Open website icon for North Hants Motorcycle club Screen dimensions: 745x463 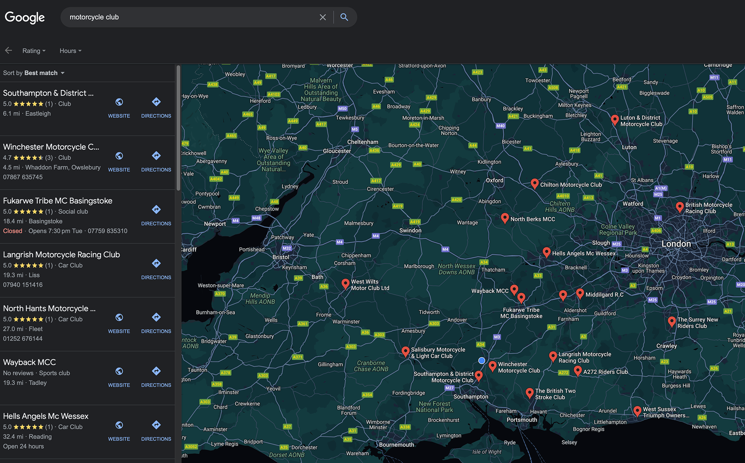[119, 318]
